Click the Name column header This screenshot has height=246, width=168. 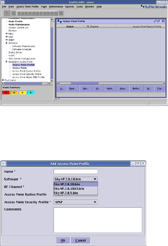[x=70, y=26]
